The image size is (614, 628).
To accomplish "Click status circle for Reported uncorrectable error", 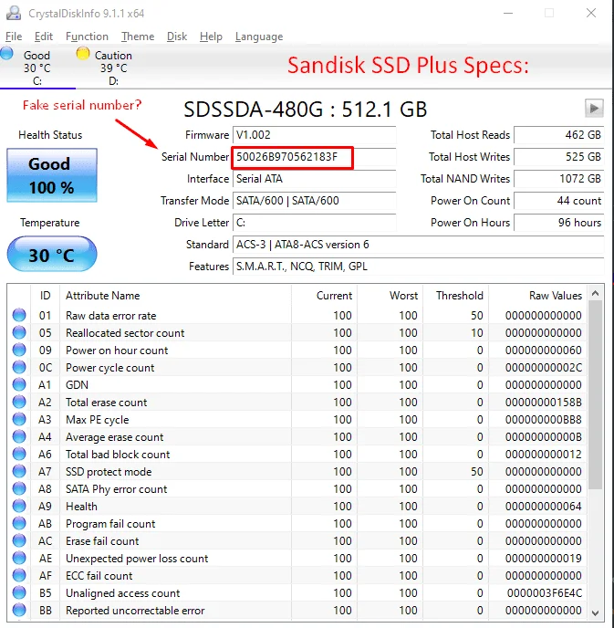I will pos(19,610).
